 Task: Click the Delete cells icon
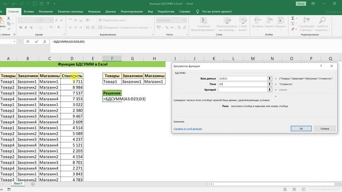(x=269, y=21)
